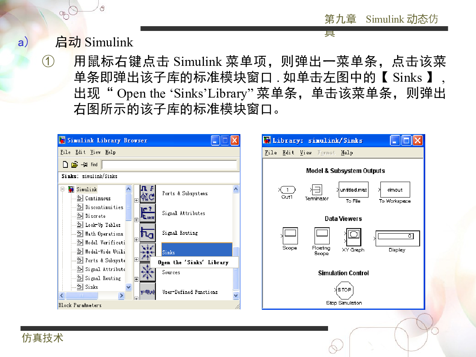Click the Continuous library icon in tree
The width and height of the screenshot is (476, 357).
pos(80,198)
